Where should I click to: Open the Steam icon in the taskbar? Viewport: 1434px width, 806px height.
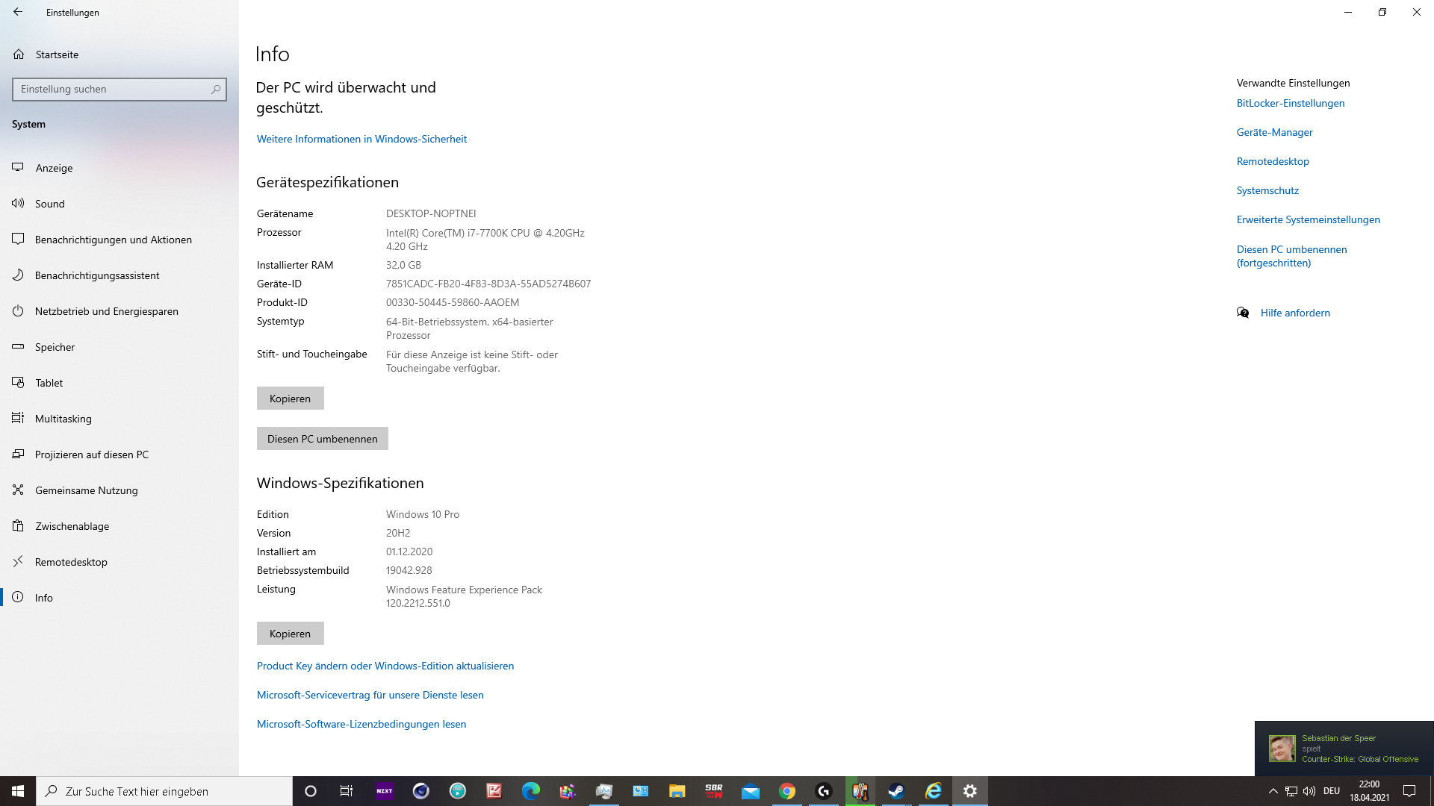coord(896,791)
